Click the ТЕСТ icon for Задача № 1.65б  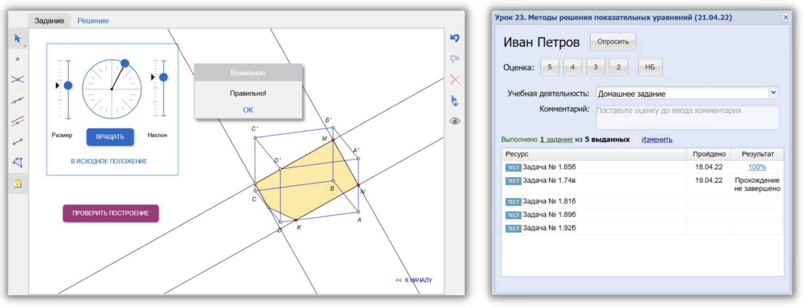513,167
